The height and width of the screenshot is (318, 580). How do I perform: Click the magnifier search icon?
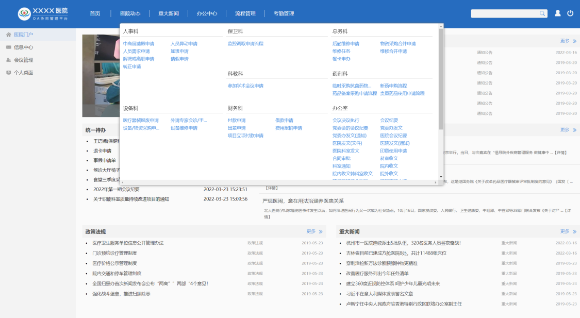point(542,13)
